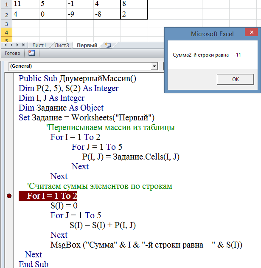This screenshot has width=261, height=268.
Task: Click the insert new worksheet icon
Action: (x=108, y=45)
